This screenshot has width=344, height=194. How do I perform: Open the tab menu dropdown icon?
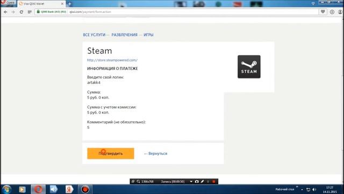pyautogui.click(x=313, y=4)
